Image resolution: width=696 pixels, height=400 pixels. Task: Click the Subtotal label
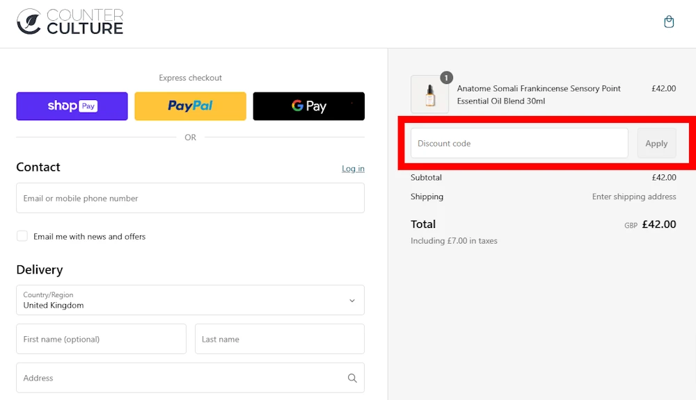426,177
